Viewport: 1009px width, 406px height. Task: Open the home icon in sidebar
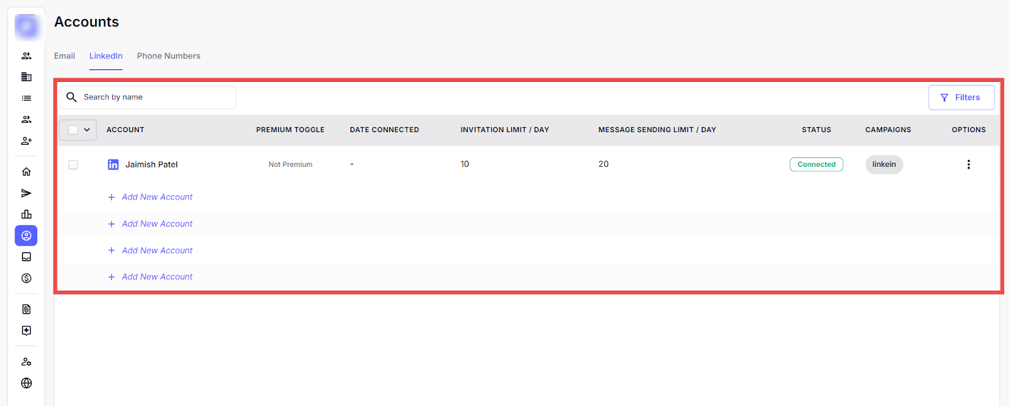[x=26, y=172]
